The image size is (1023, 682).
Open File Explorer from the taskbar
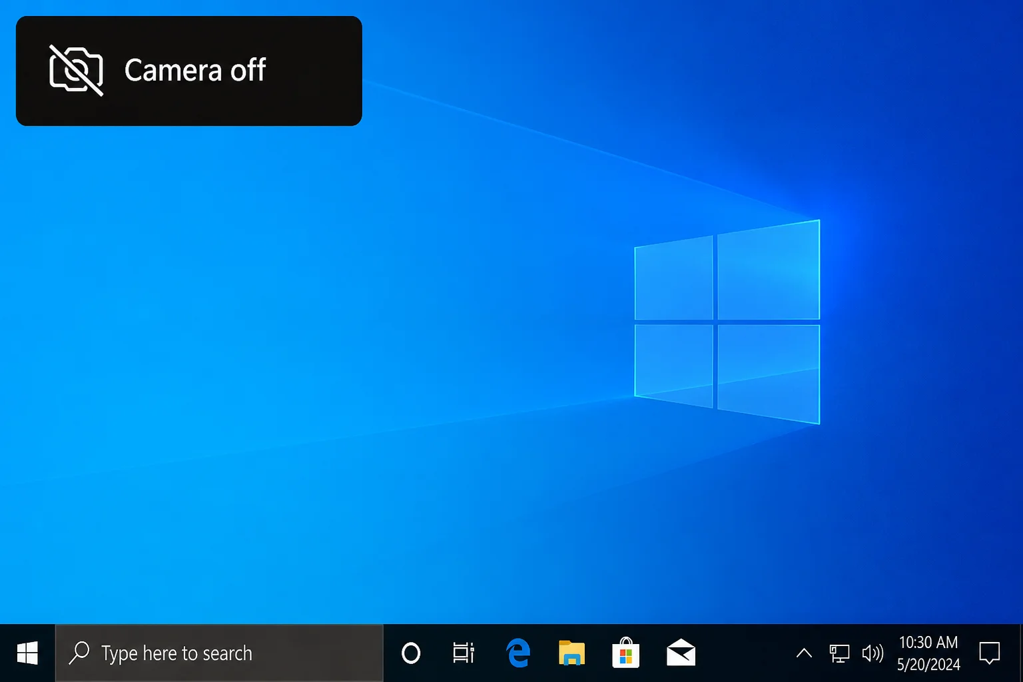(571, 653)
